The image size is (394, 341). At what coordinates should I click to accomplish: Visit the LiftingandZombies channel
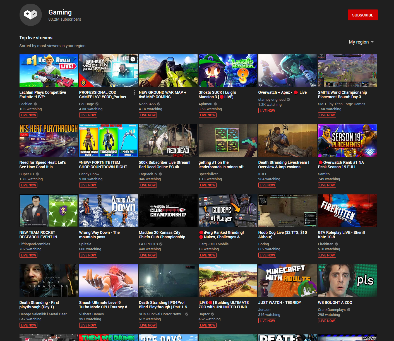[x=35, y=244]
